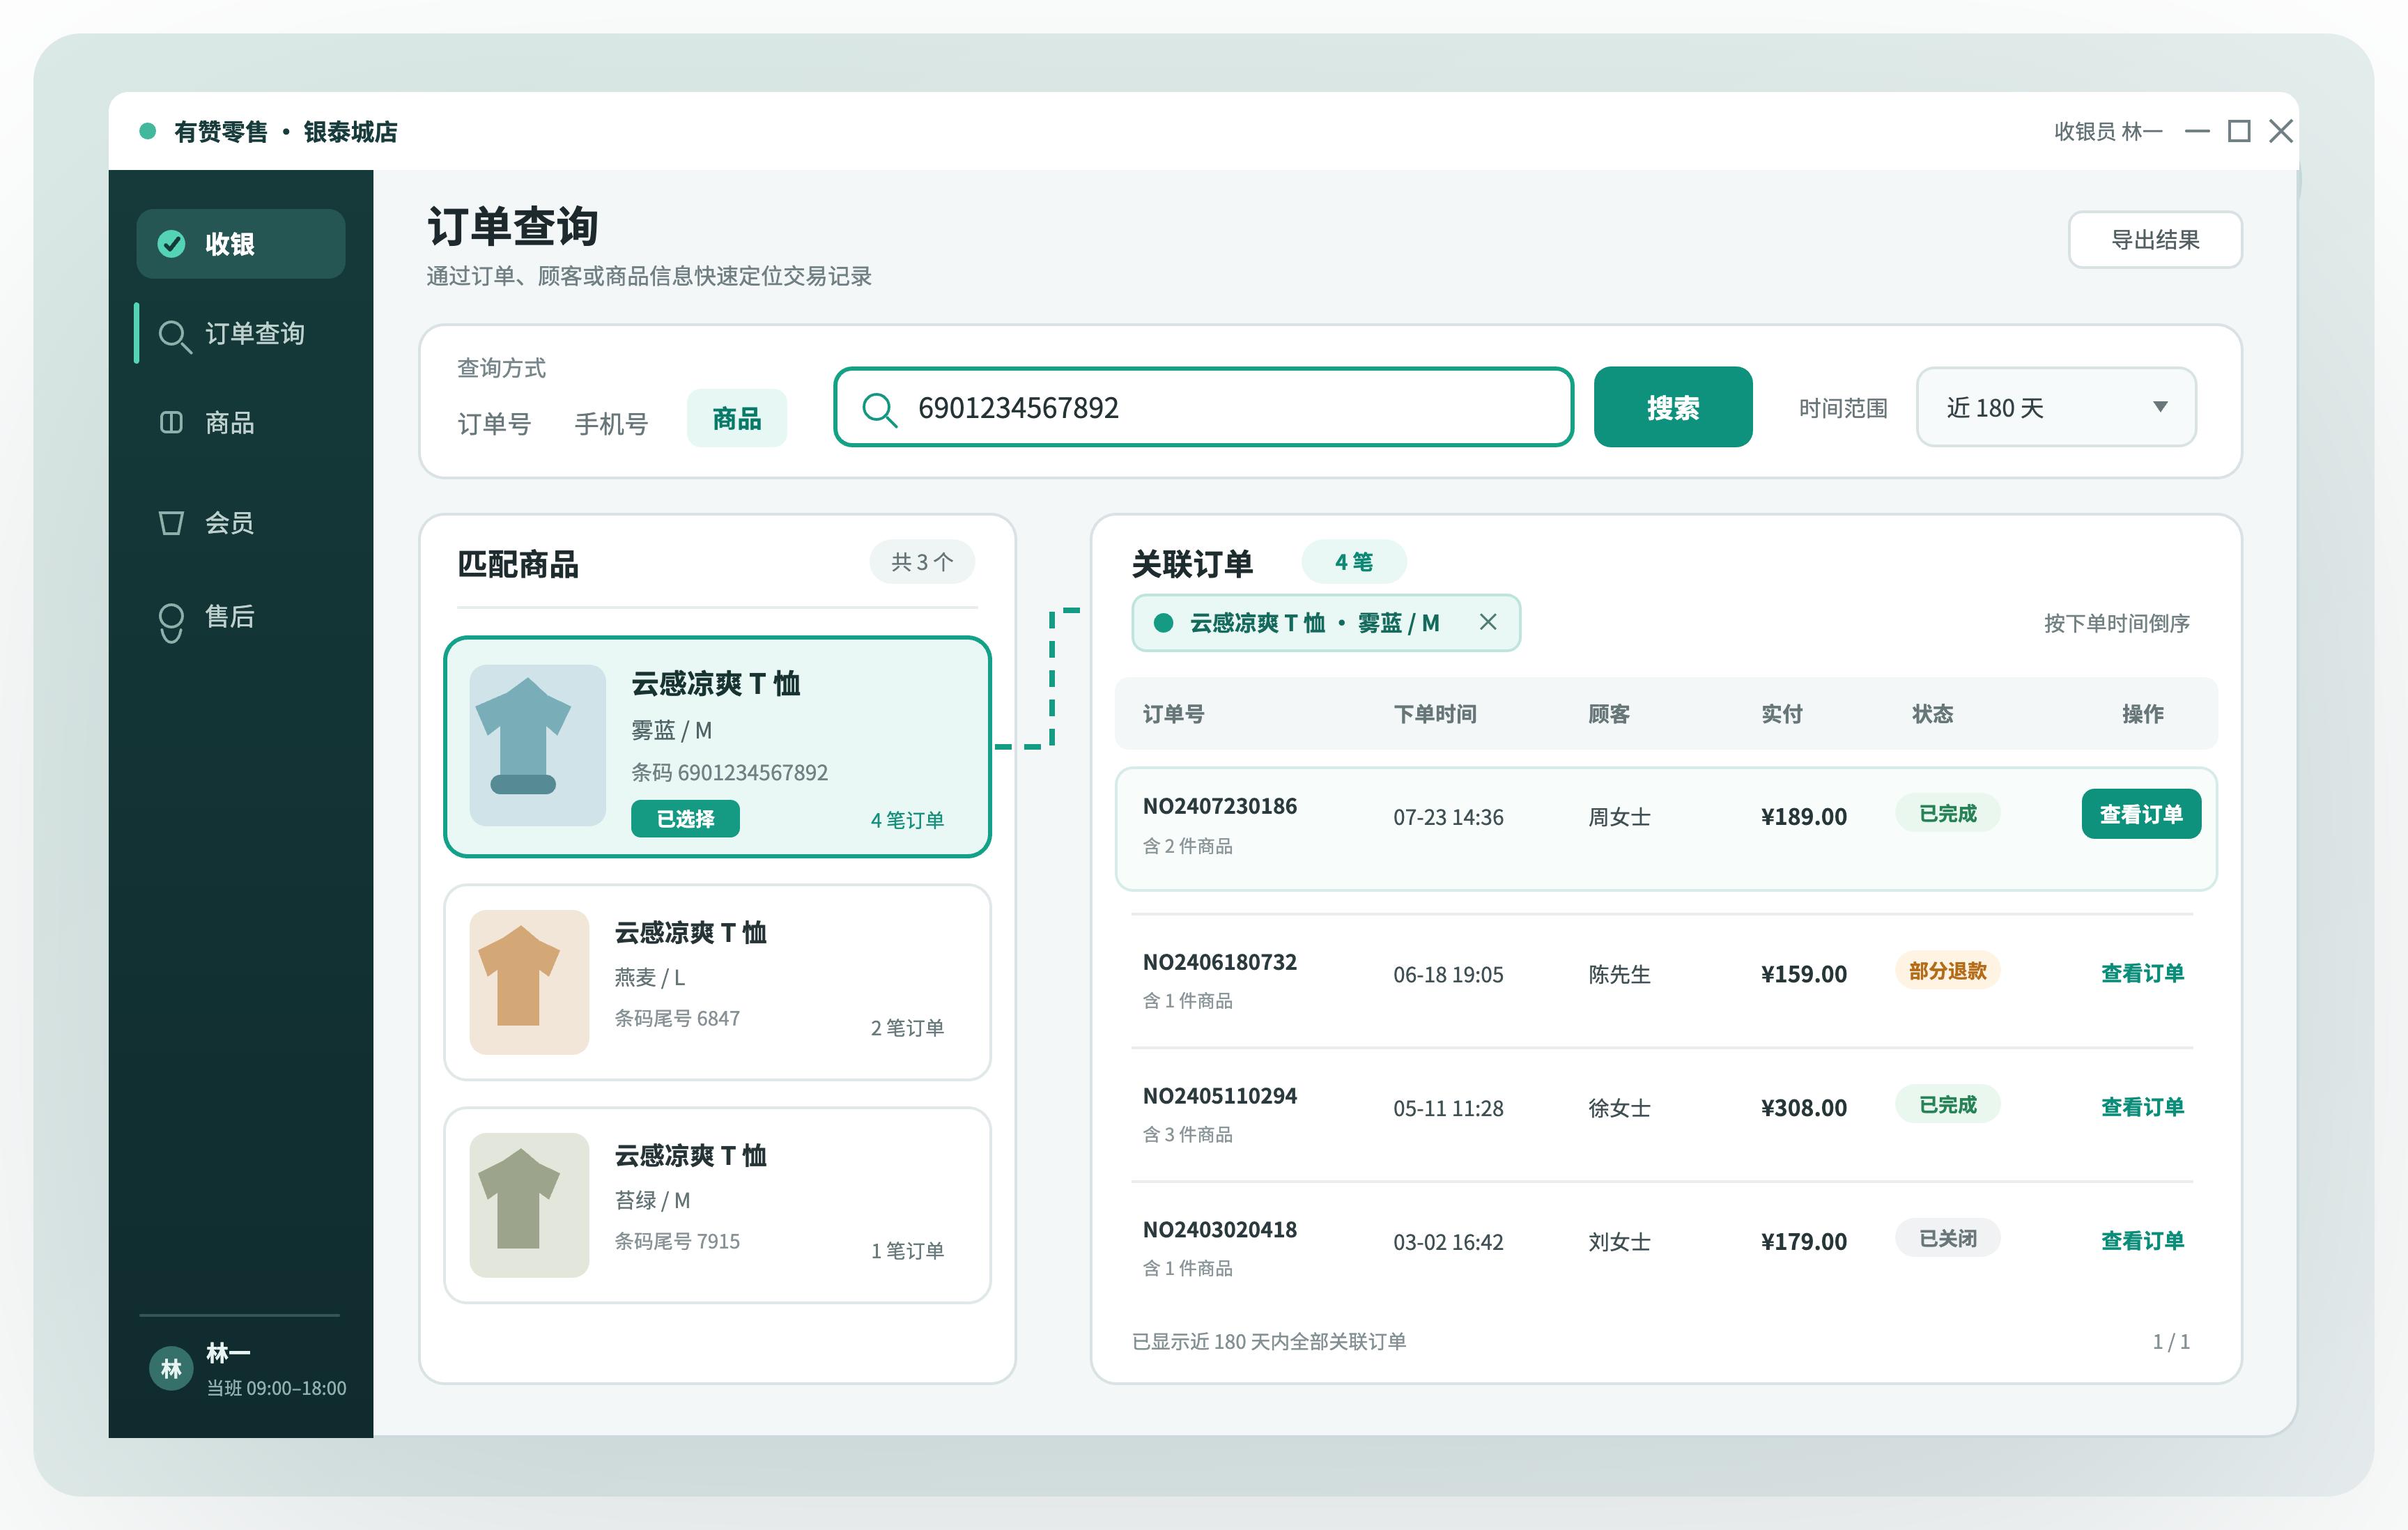
Task: Click the barcode search input field
Action: [x=1204, y=407]
